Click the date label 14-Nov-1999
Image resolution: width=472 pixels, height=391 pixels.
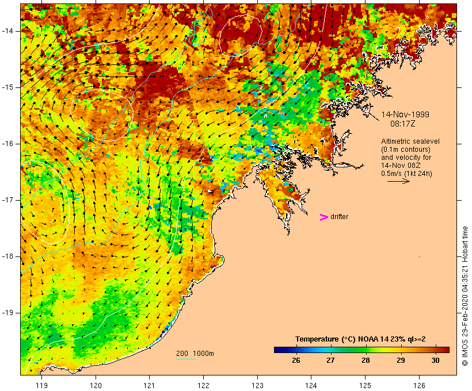405,114
